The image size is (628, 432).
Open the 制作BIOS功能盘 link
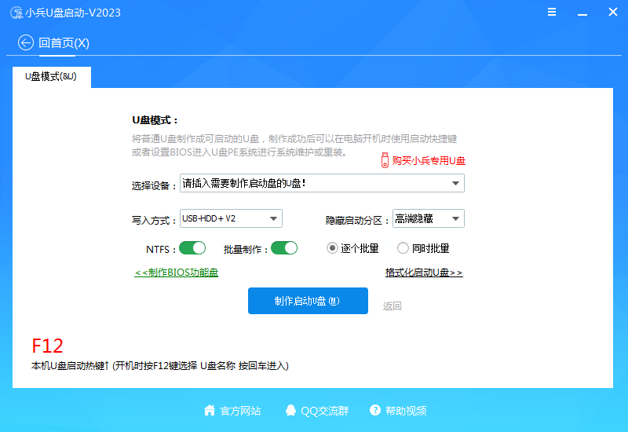pyautogui.click(x=176, y=273)
